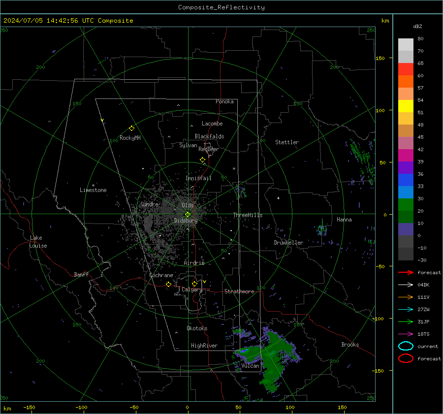Click yellow V marker right of Calgary diamond

point(205,282)
